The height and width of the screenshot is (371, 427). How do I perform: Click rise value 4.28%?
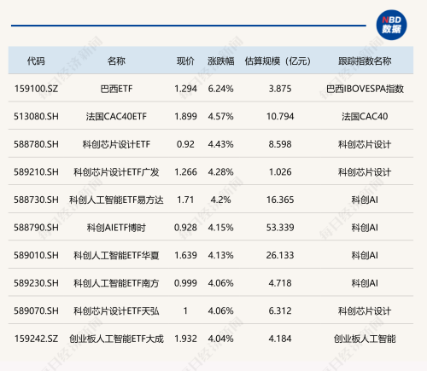[x=220, y=172]
